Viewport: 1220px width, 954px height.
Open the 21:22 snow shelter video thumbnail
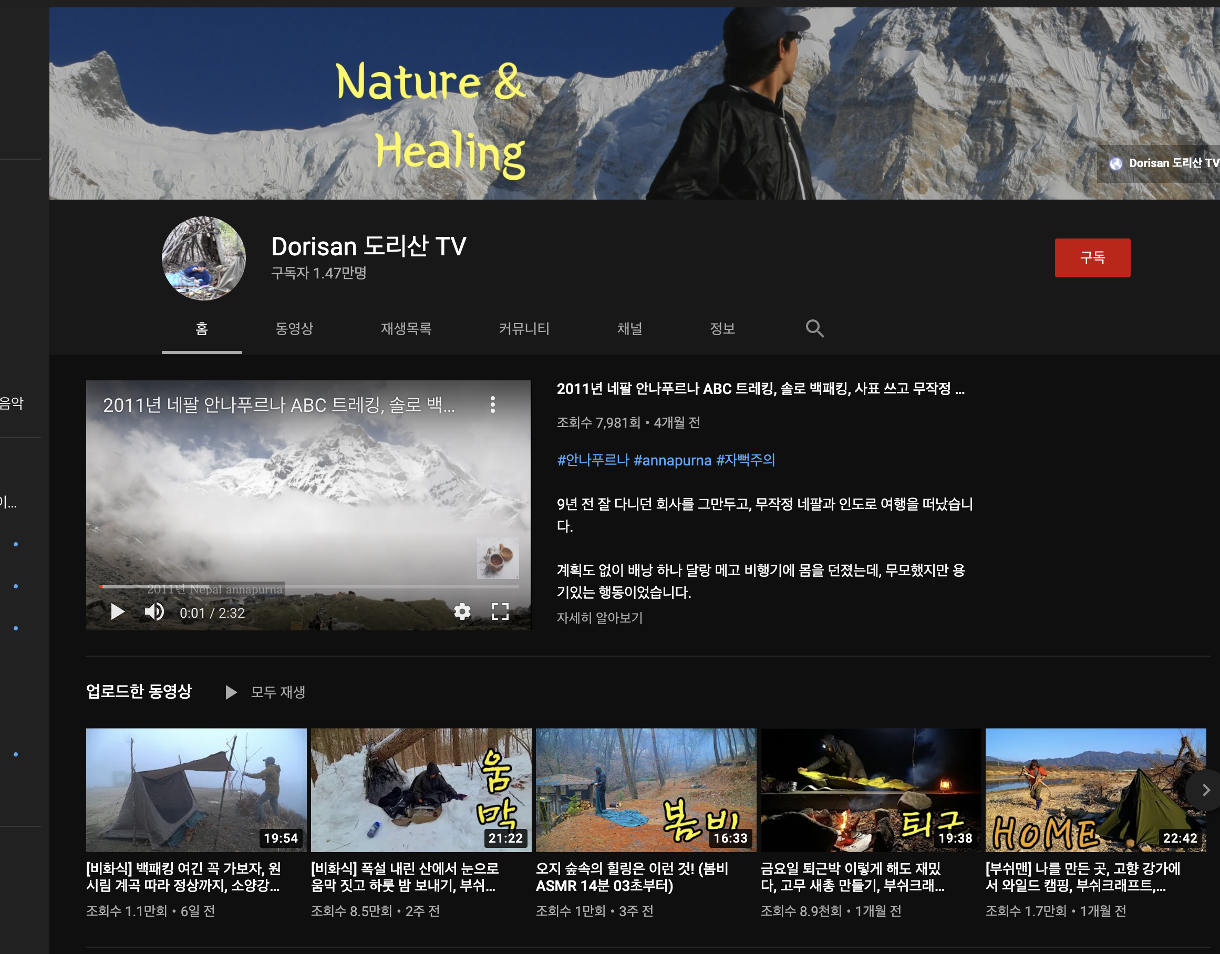tap(421, 790)
